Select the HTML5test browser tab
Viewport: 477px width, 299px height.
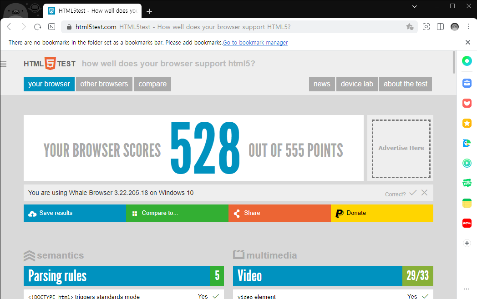[92, 11]
